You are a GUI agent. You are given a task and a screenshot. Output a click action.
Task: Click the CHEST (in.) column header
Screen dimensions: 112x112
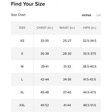click(x=45, y=28)
